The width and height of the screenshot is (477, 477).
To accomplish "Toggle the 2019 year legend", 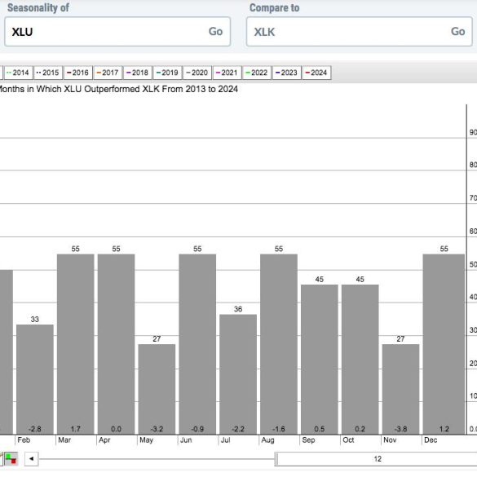I will pos(167,73).
